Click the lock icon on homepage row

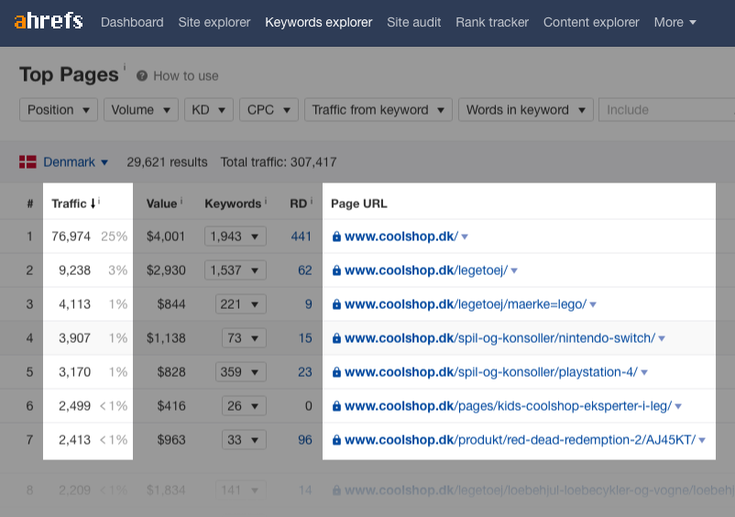click(x=336, y=236)
